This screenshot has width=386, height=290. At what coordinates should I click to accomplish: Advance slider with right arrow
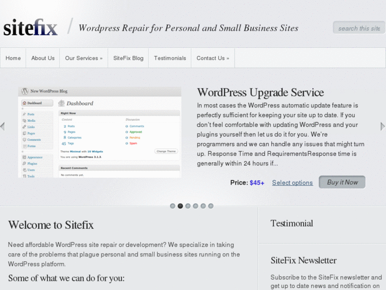(383, 126)
